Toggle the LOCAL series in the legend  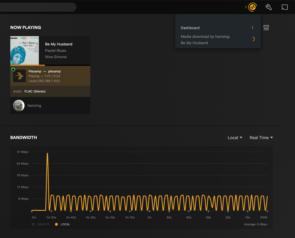click(63, 224)
